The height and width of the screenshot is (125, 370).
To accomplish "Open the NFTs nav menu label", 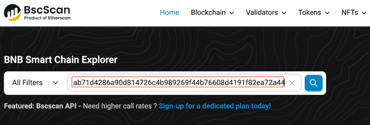I will tap(350, 12).
